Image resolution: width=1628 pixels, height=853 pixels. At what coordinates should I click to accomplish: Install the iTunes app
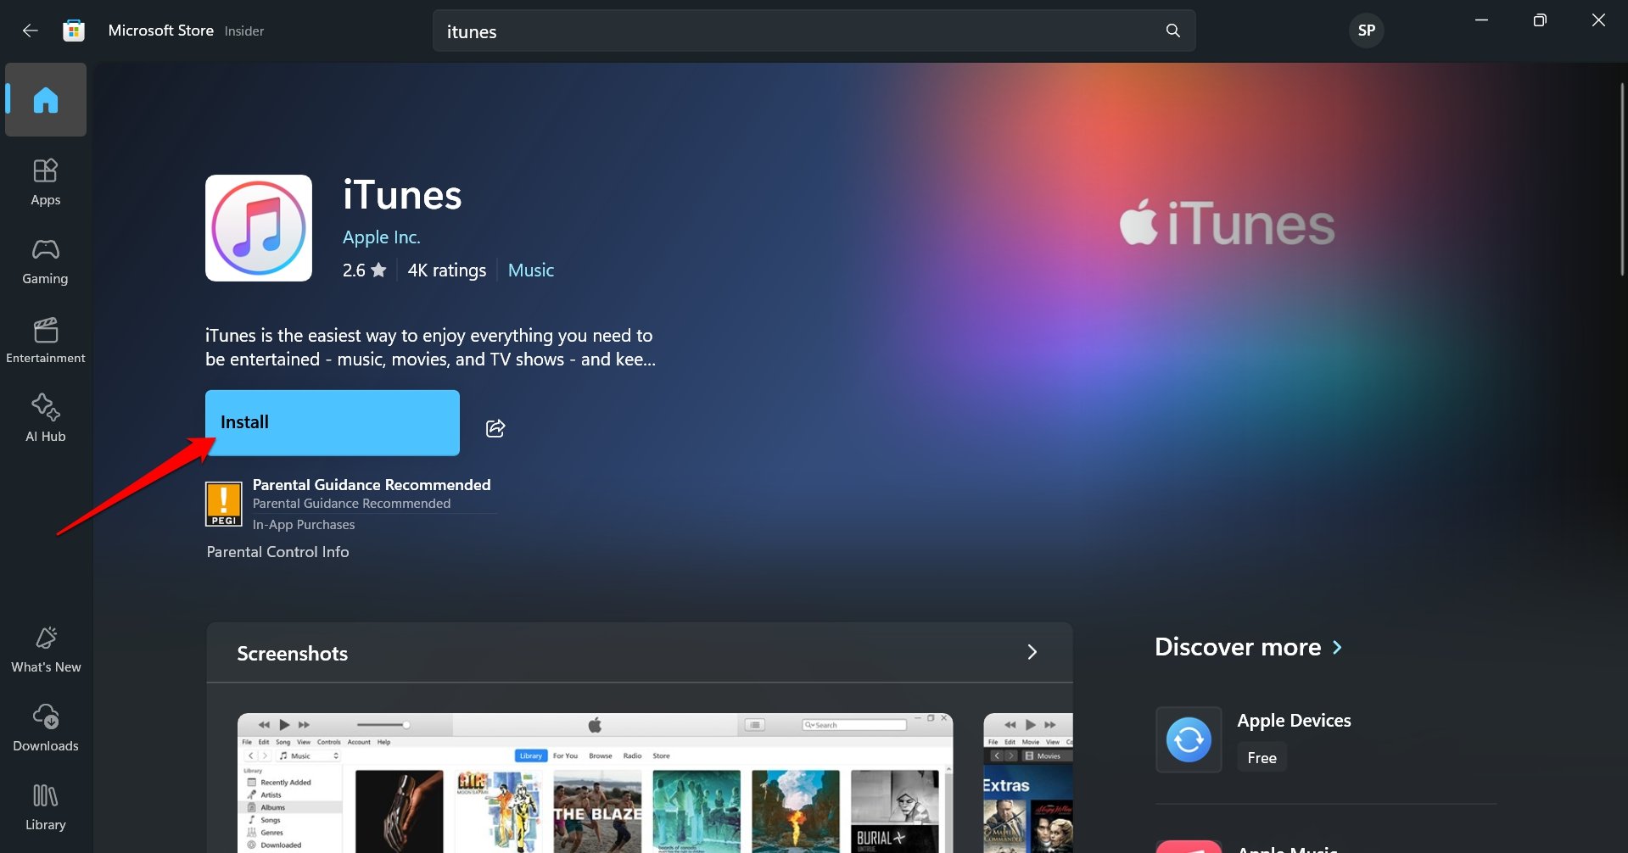tap(331, 421)
